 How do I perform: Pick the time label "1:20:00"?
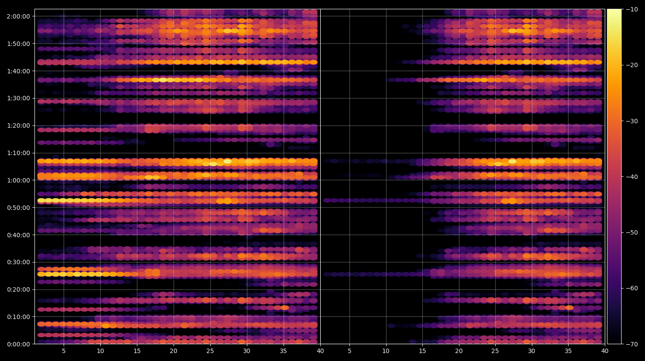19,126
